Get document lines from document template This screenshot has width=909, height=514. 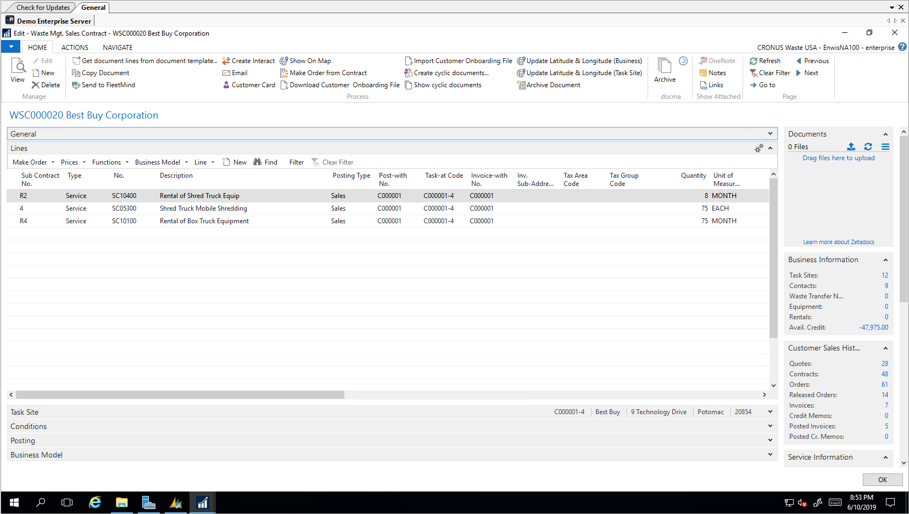(x=145, y=61)
